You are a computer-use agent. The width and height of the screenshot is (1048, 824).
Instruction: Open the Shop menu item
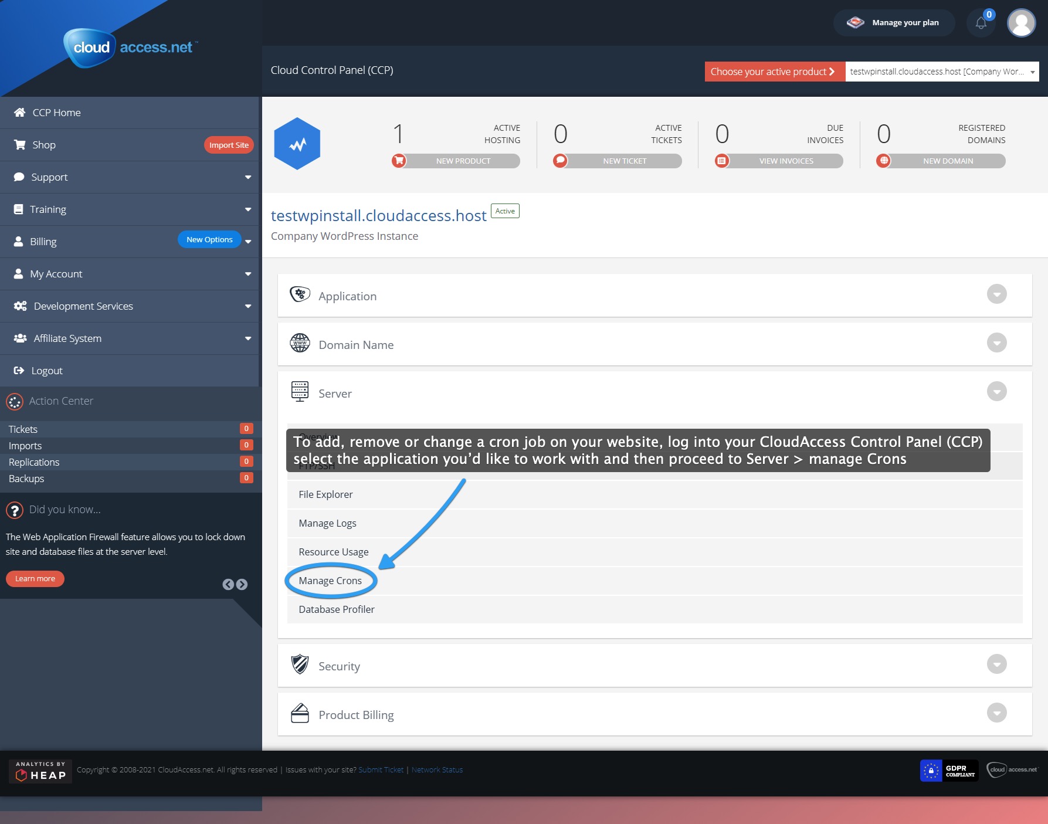[x=129, y=145]
